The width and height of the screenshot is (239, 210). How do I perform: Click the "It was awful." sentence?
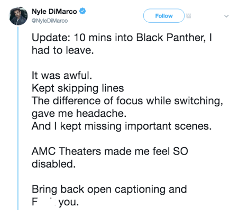tap(62, 76)
